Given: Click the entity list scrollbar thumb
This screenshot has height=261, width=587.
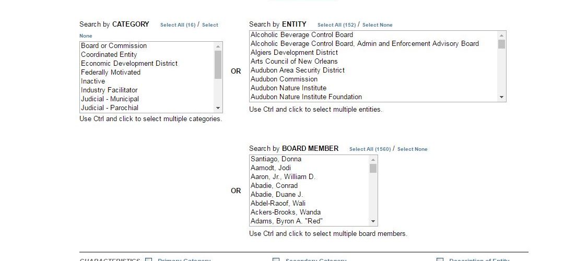Looking at the screenshot, I should (502, 44).
